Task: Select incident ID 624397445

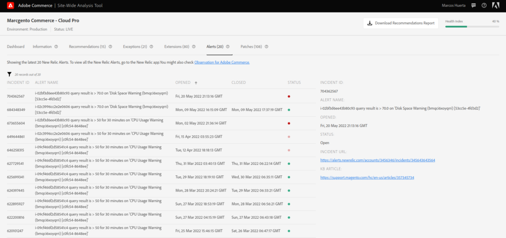Action: (x=15, y=191)
